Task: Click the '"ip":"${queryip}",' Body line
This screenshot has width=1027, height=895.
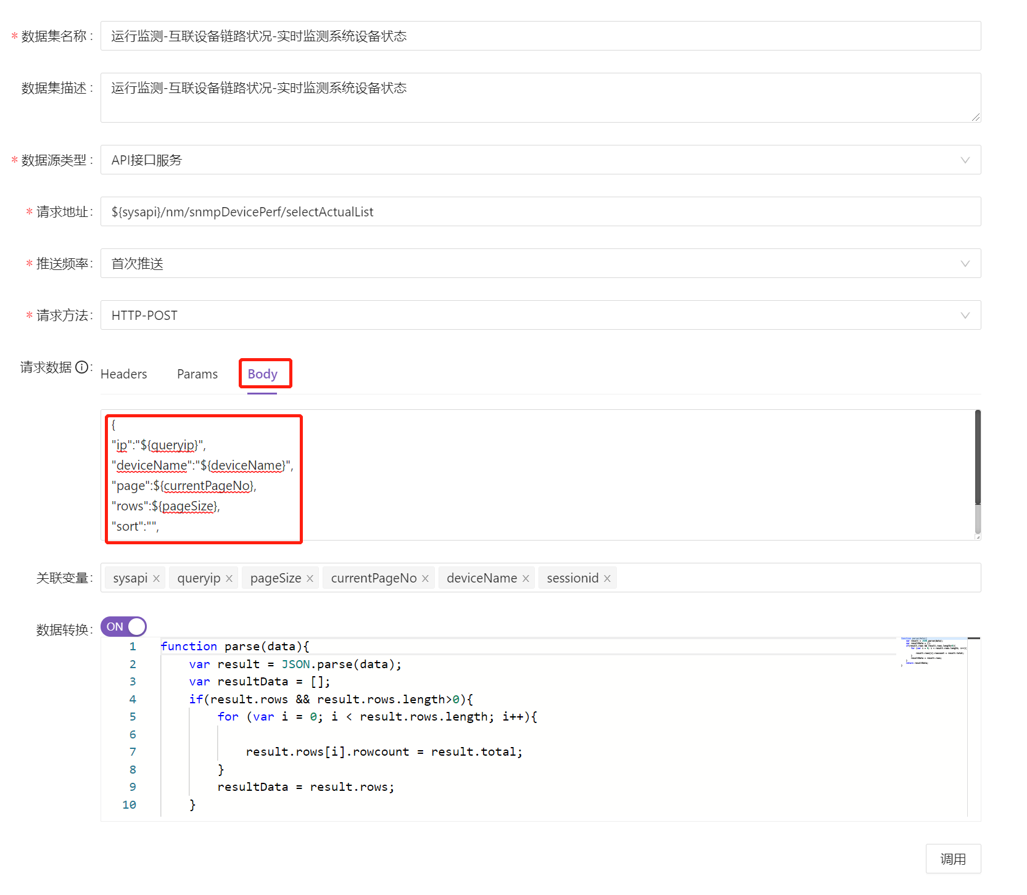Action: 159,445
